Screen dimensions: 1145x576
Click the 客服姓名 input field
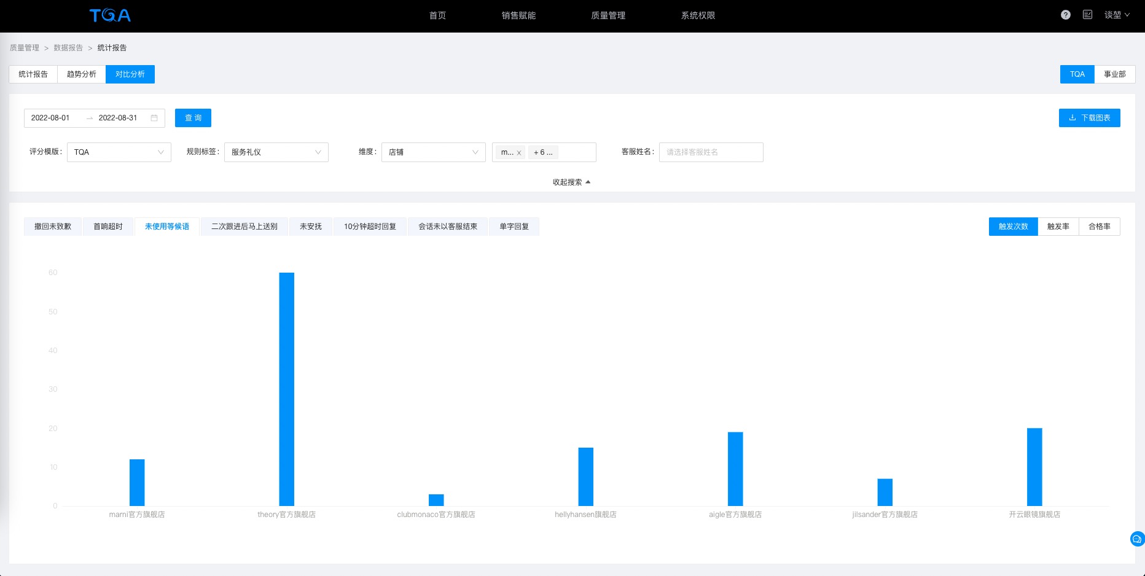711,152
